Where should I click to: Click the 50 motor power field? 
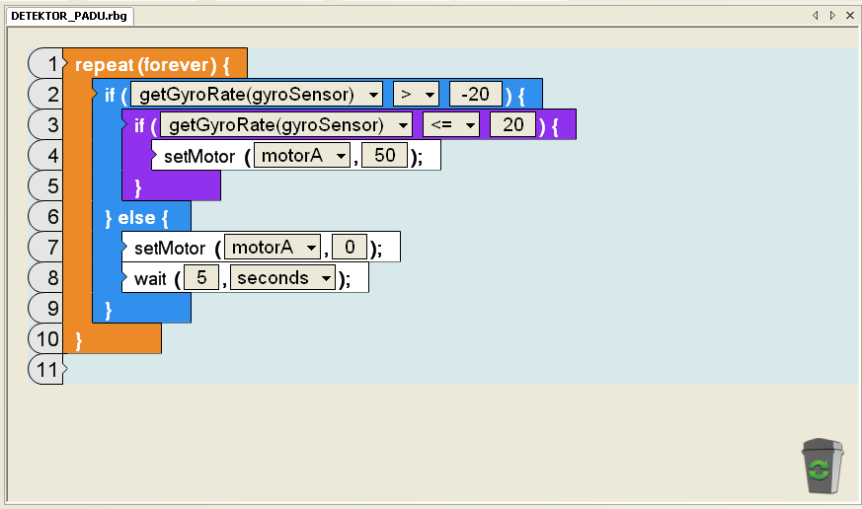pyautogui.click(x=385, y=156)
